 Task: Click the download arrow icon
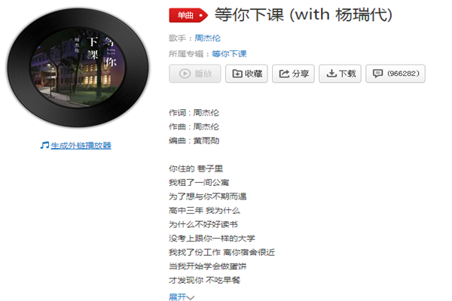(331, 74)
